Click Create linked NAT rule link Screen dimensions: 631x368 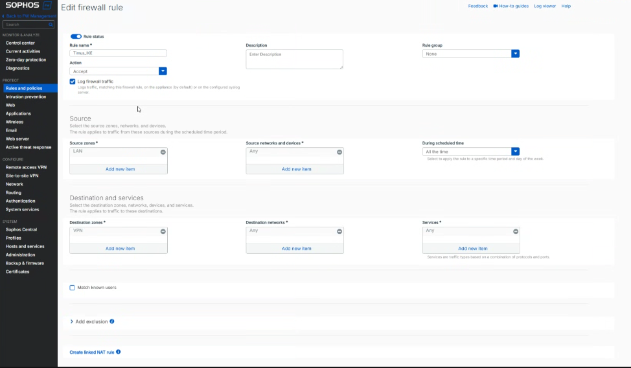92,352
